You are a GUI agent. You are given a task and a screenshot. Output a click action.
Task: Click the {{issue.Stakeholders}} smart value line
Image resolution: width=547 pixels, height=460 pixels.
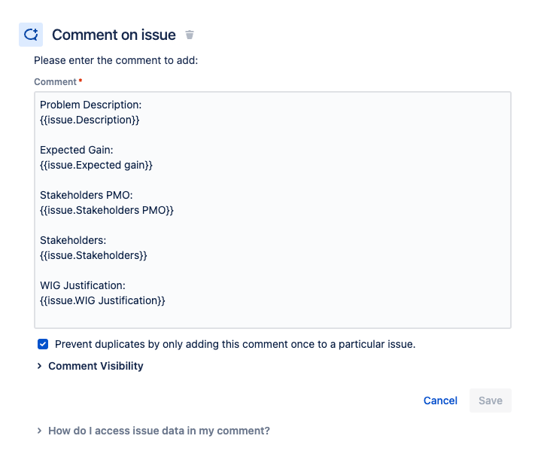pyautogui.click(x=93, y=255)
